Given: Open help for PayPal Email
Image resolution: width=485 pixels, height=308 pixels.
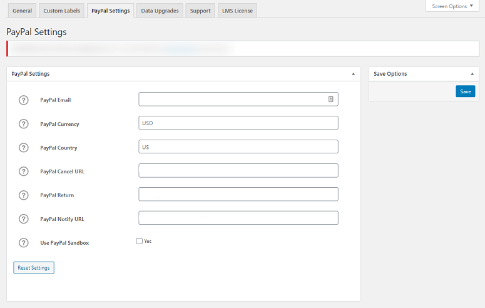Looking at the screenshot, I should (x=24, y=100).
